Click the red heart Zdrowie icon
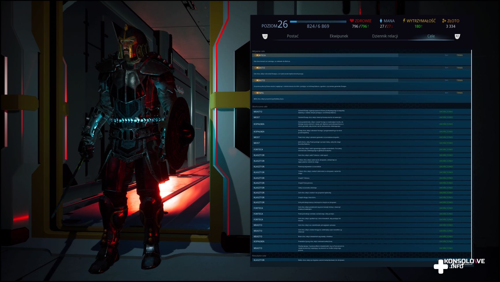This screenshot has height=282, width=500. coord(352,21)
